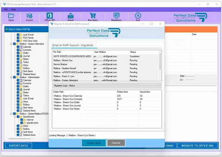Toggle Mailbox - Administrator checkbox
This screenshot has width=222, height=157.
point(14,77)
